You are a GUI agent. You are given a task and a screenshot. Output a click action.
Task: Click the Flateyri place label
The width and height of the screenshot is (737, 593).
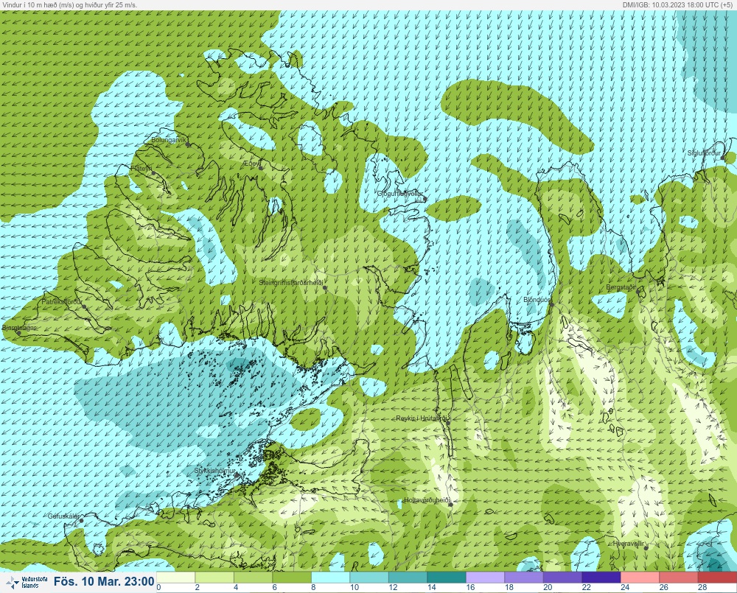(142, 168)
